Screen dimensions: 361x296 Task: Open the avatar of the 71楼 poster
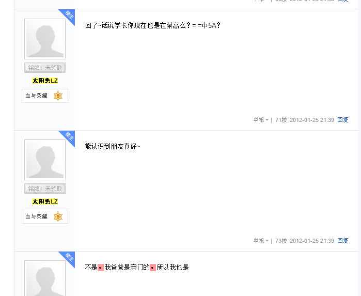click(x=45, y=39)
